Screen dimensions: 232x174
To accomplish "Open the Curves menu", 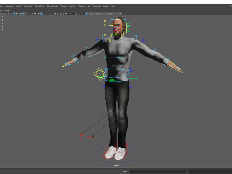I will [x=64, y=6].
